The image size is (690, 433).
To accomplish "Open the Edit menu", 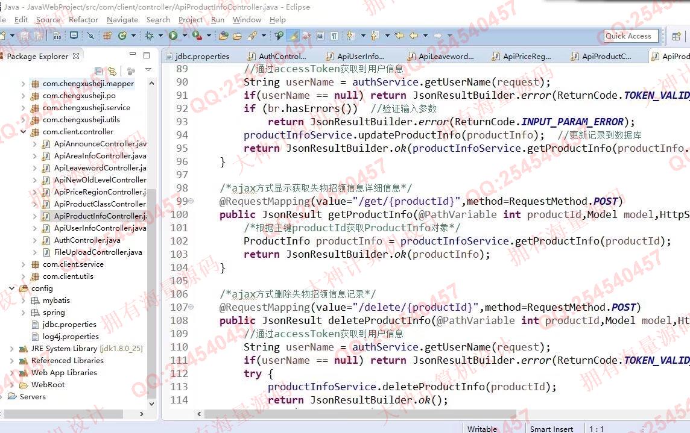I will click(21, 20).
